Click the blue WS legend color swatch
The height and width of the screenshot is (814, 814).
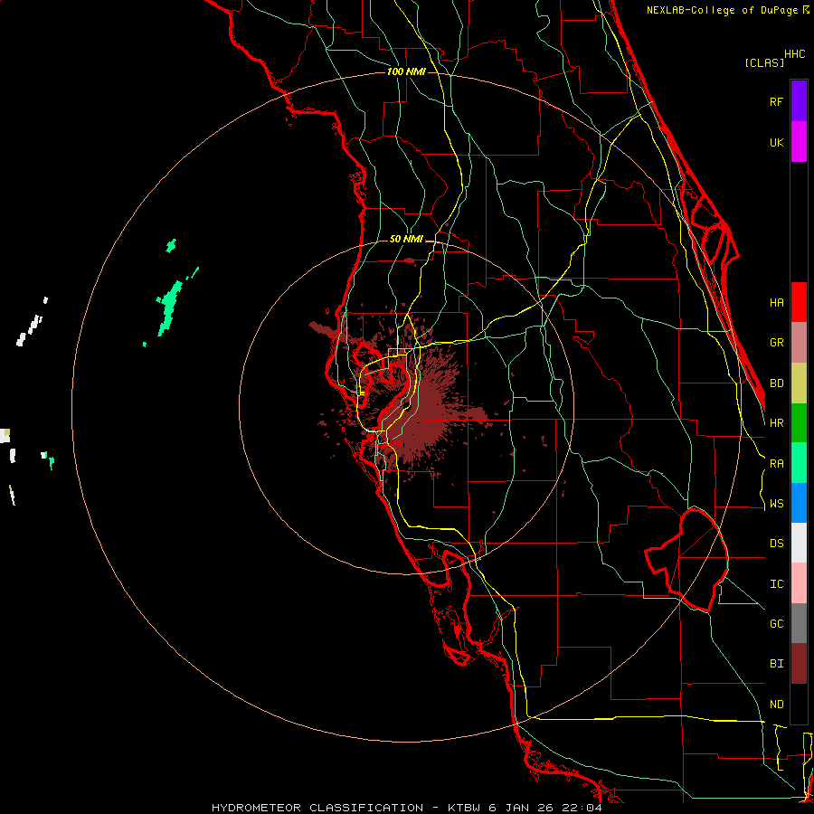click(x=799, y=503)
